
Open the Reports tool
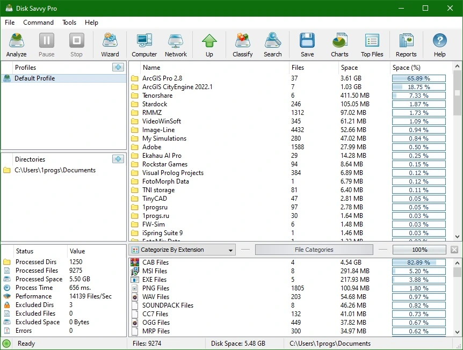pos(406,45)
